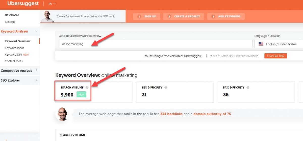Click the SEARCH VOLUME chart section heading
Viewport: 303px width, 141px height.
click(x=73, y=135)
